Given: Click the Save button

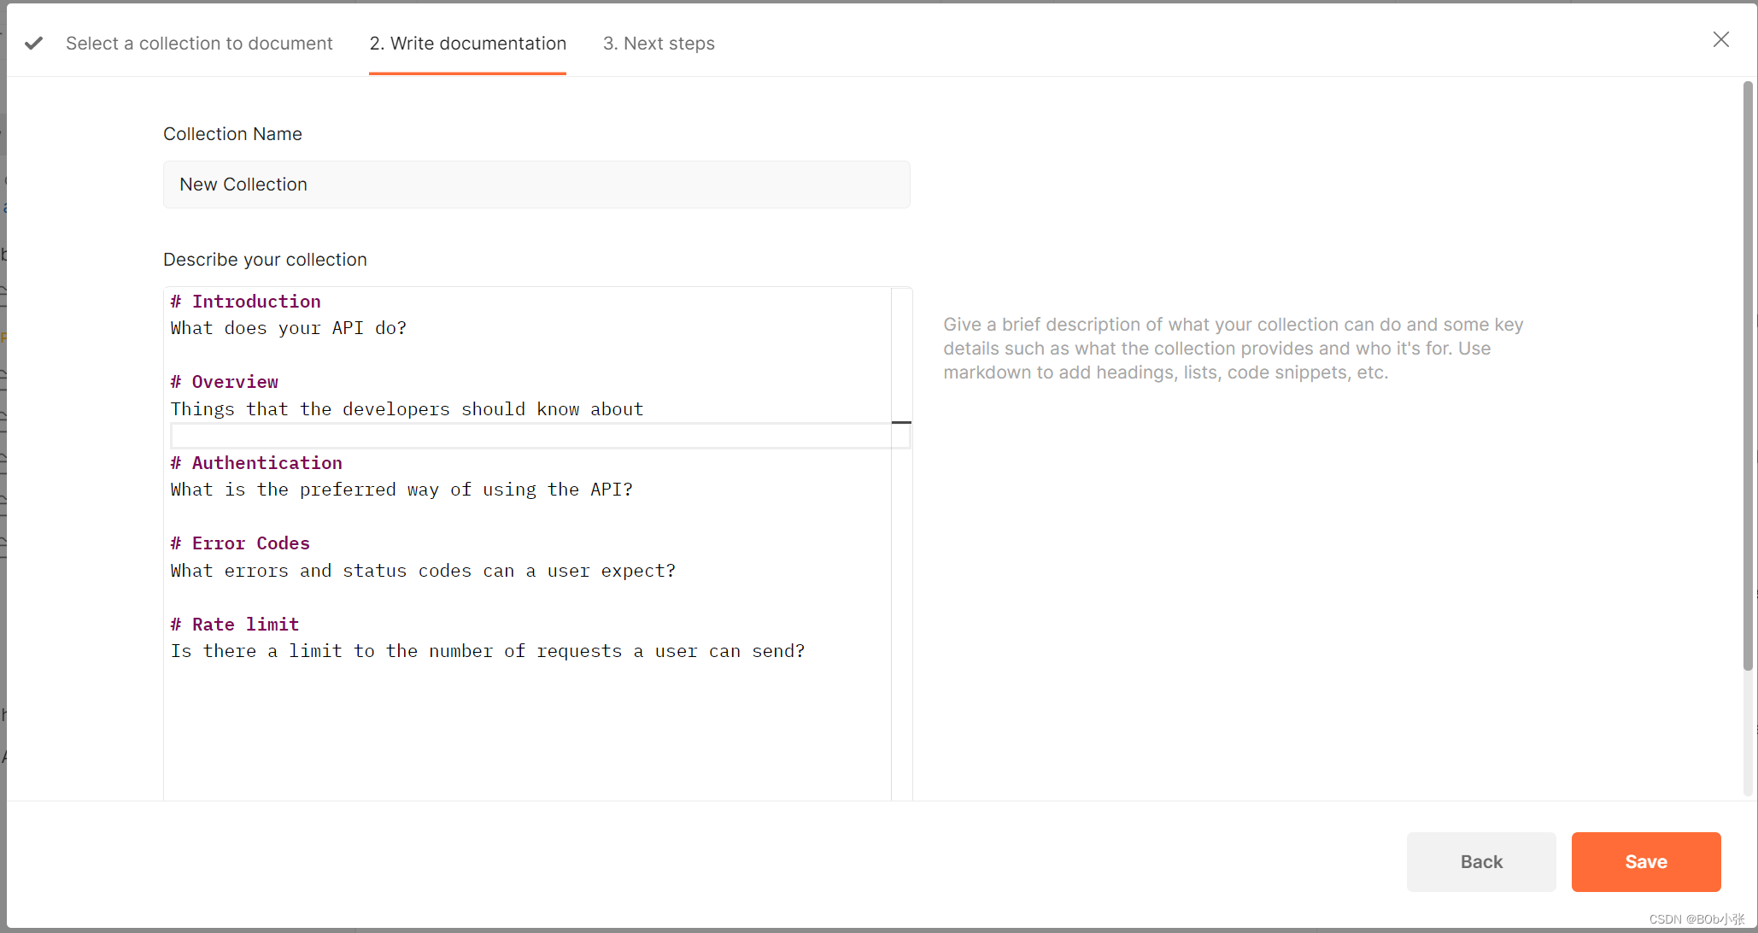Looking at the screenshot, I should [x=1645, y=861].
